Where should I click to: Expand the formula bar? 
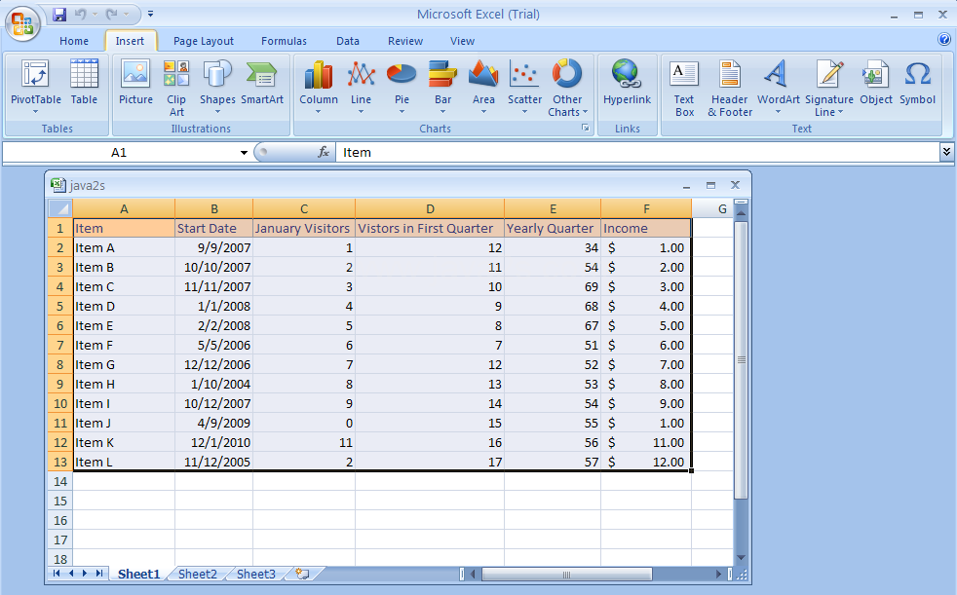click(946, 151)
